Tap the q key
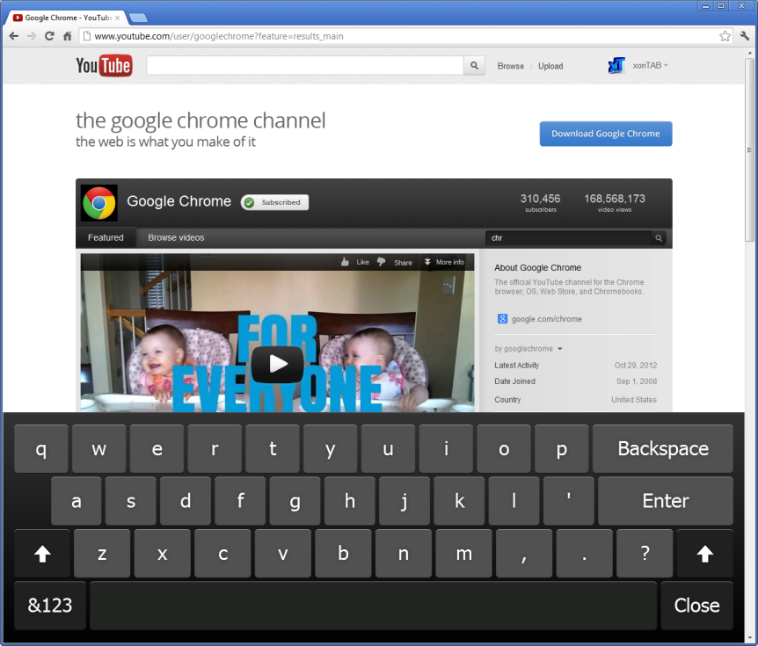 [41, 449]
